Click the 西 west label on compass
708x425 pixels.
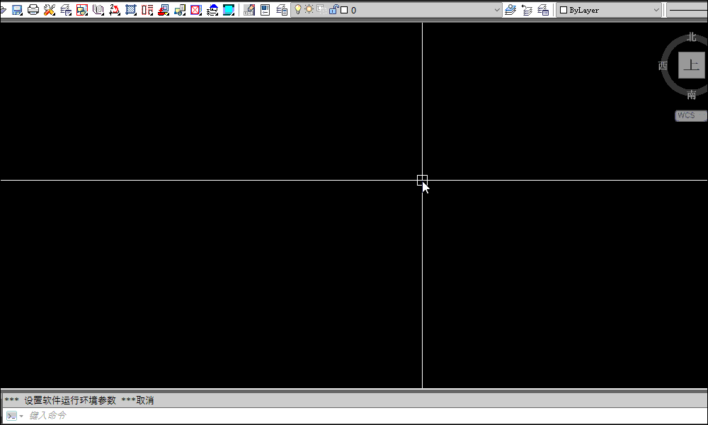(663, 65)
